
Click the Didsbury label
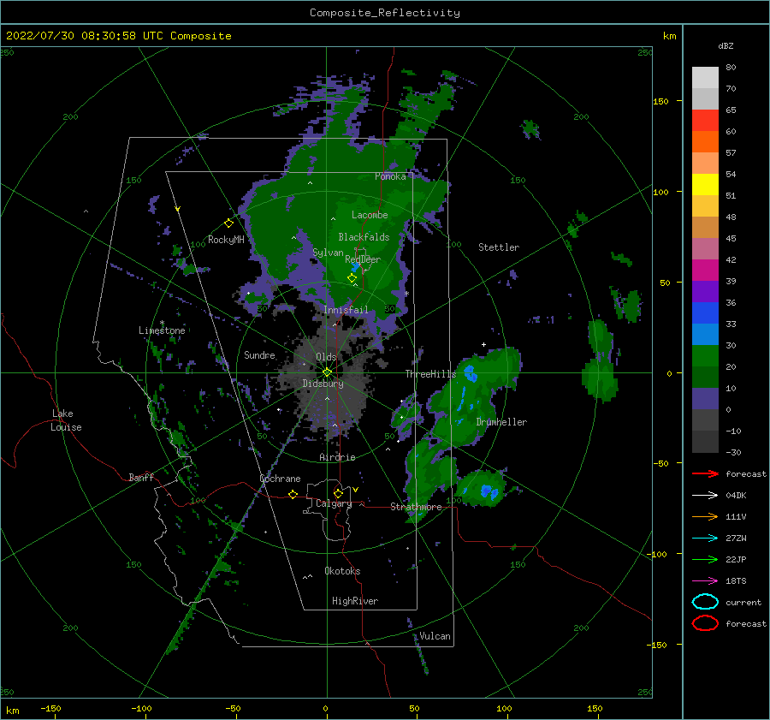(x=323, y=384)
